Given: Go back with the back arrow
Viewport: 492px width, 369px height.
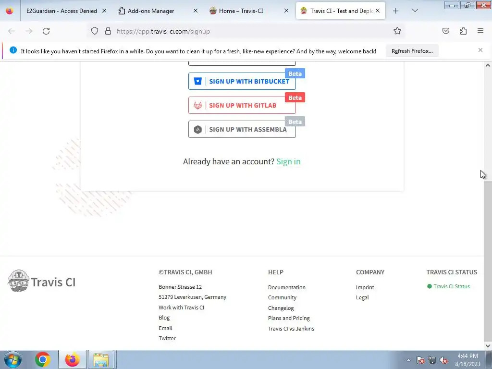Looking at the screenshot, I should [12, 31].
